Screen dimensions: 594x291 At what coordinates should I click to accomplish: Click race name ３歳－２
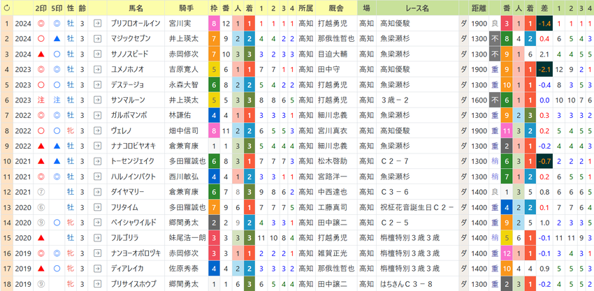point(394,100)
